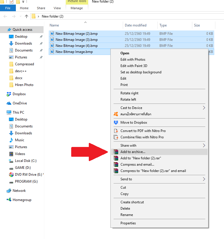224x239 pixels.
Task: Select Properties at bottom of context menu
Action: point(159,223)
